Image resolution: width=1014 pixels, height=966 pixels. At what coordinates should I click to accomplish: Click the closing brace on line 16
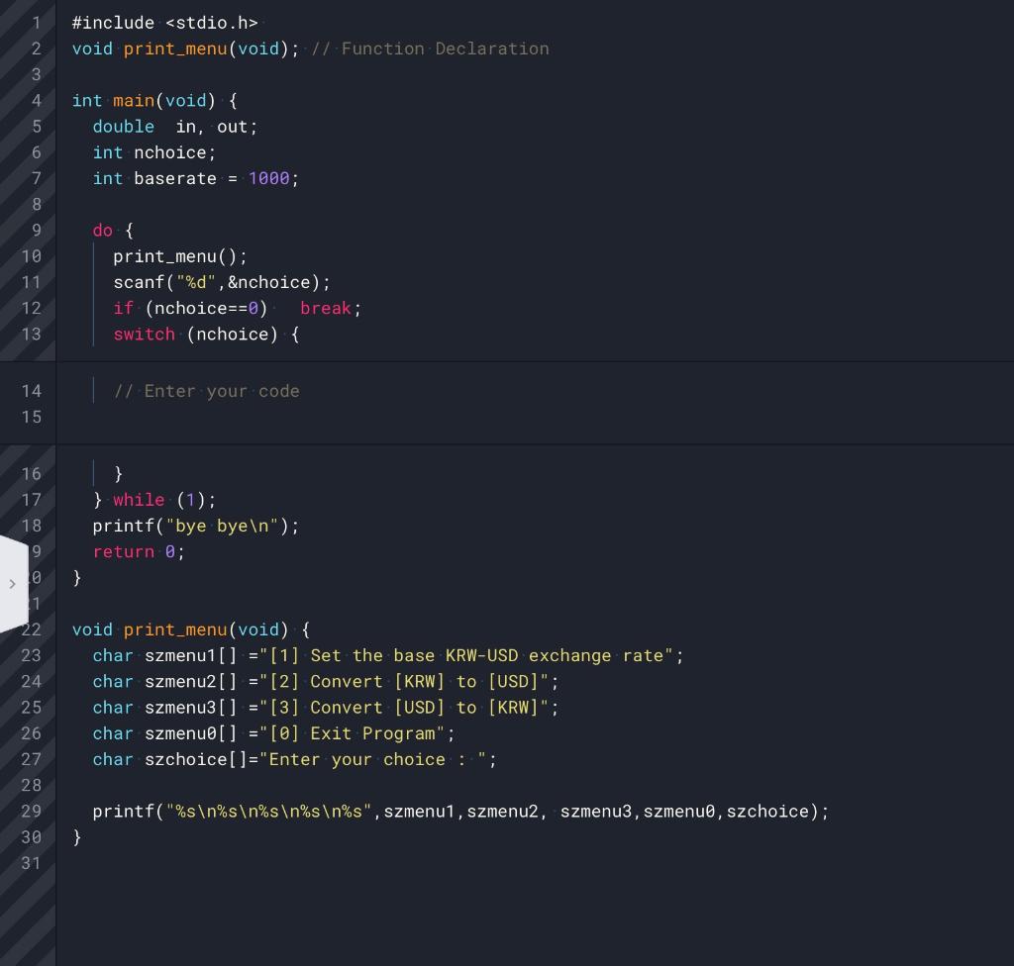(x=119, y=474)
